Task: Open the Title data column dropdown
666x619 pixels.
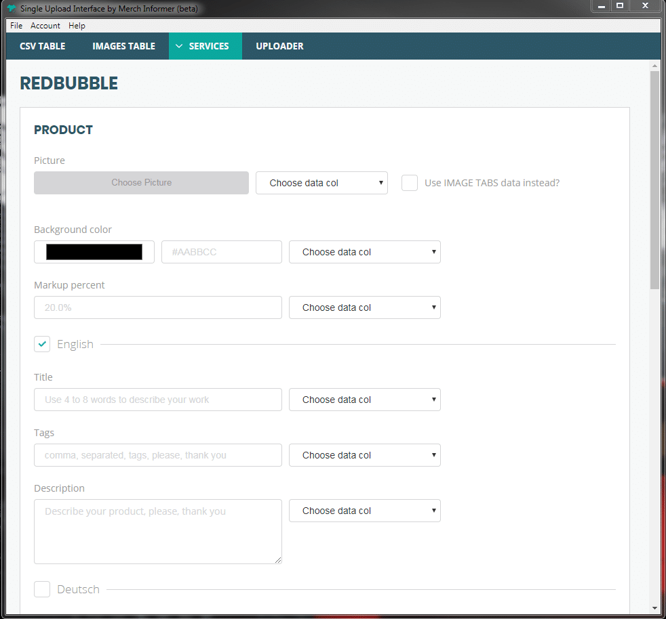Action: coord(365,400)
